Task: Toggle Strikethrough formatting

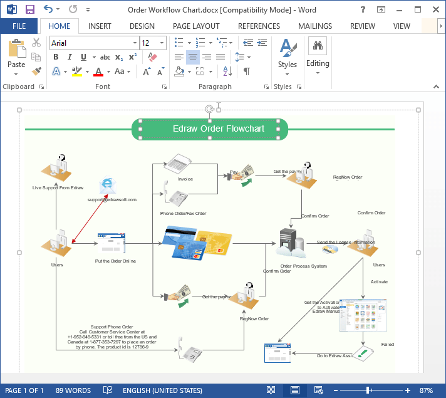Action: coord(105,57)
